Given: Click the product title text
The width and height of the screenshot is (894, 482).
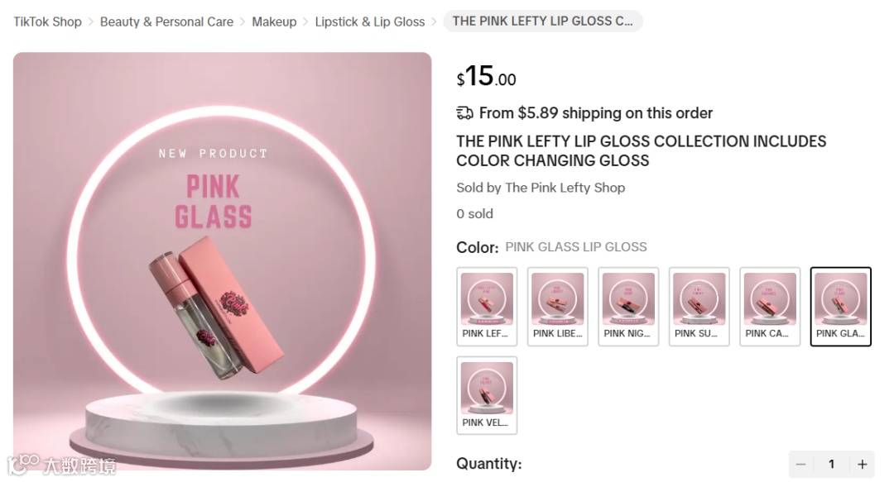Looking at the screenshot, I should (641, 150).
